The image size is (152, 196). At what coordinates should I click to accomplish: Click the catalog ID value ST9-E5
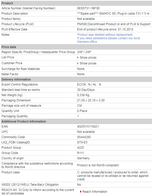tap(82, 142)
